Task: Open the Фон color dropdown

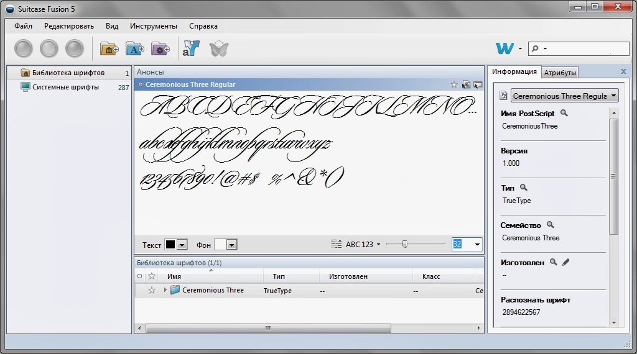Action: [231, 245]
